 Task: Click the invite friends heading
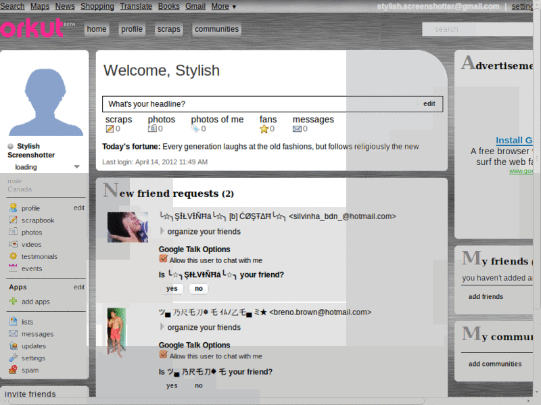pyautogui.click(x=30, y=394)
